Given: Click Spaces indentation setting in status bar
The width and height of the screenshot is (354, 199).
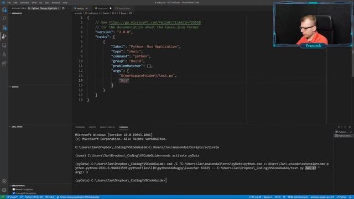Looking at the screenshot, I should 268,197.
